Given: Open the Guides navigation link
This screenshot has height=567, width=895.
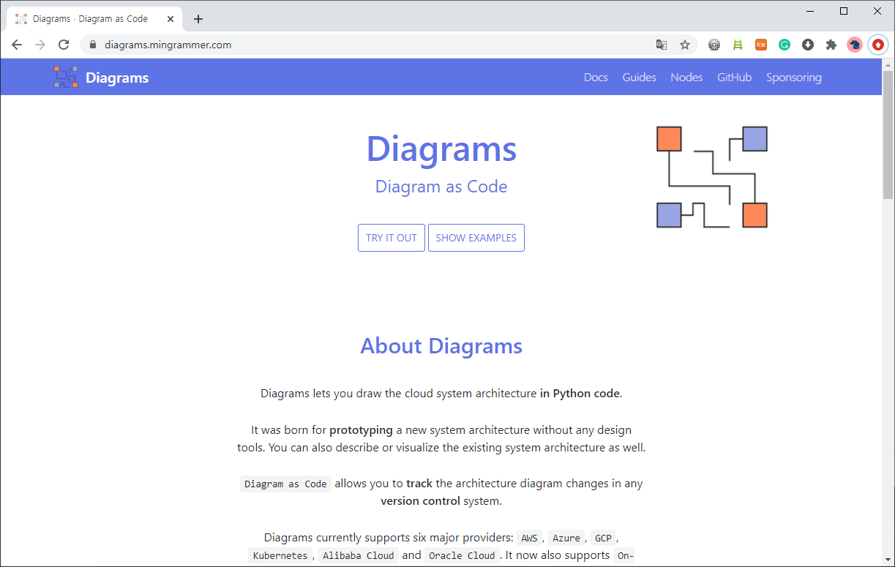Looking at the screenshot, I should (639, 77).
